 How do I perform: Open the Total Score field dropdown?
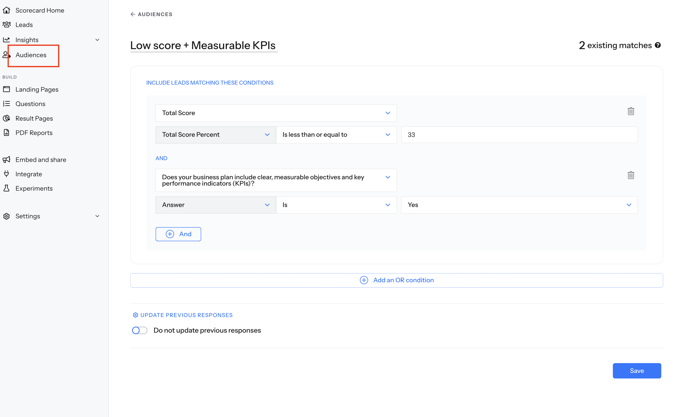(x=276, y=113)
